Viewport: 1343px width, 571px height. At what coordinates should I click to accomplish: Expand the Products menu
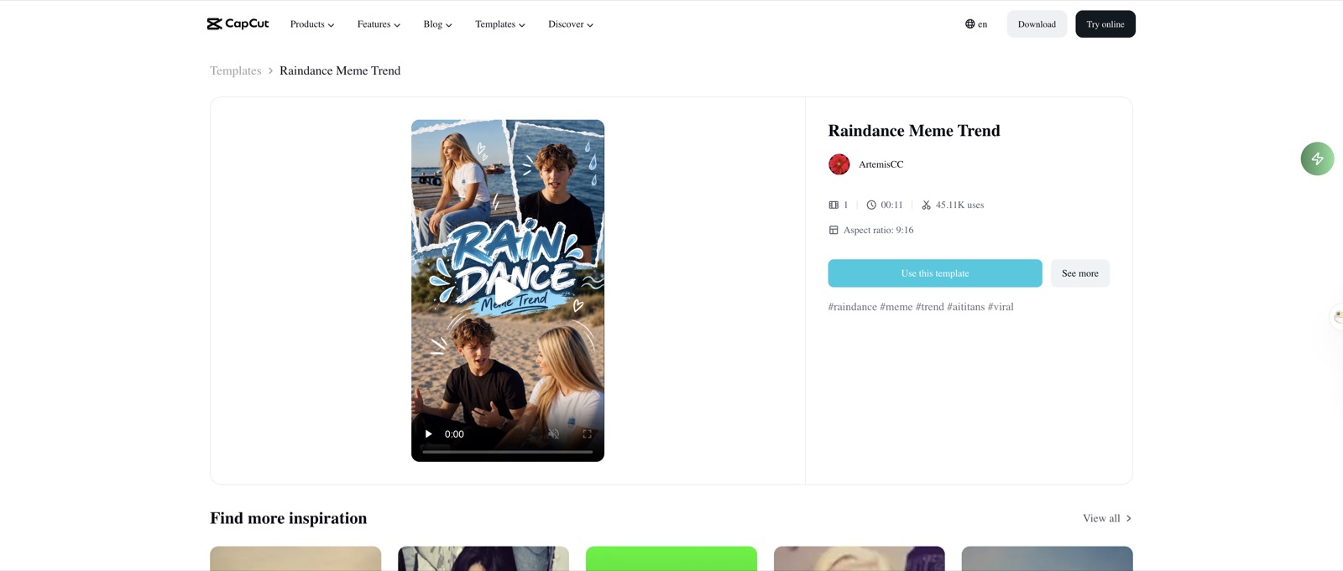(312, 24)
